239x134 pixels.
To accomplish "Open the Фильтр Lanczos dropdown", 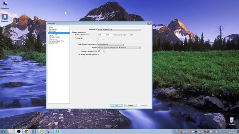I will tap(119, 48).
